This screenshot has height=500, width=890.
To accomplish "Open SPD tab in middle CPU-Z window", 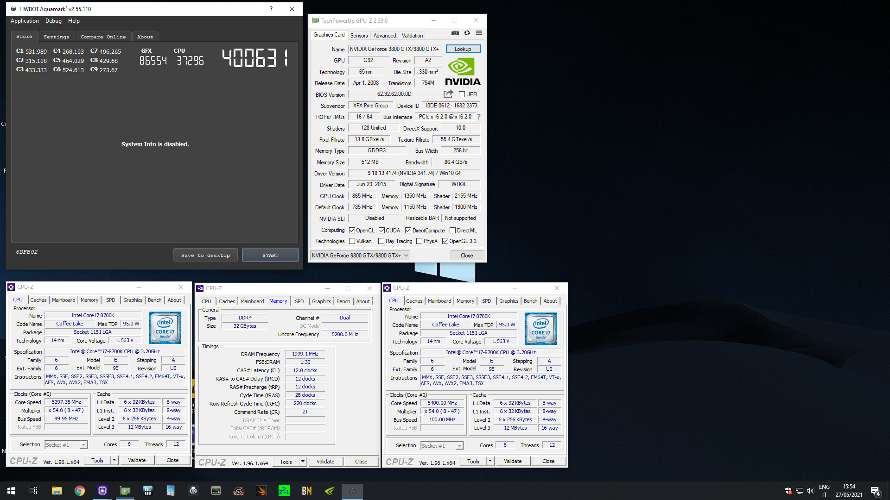I will (299, 301).
